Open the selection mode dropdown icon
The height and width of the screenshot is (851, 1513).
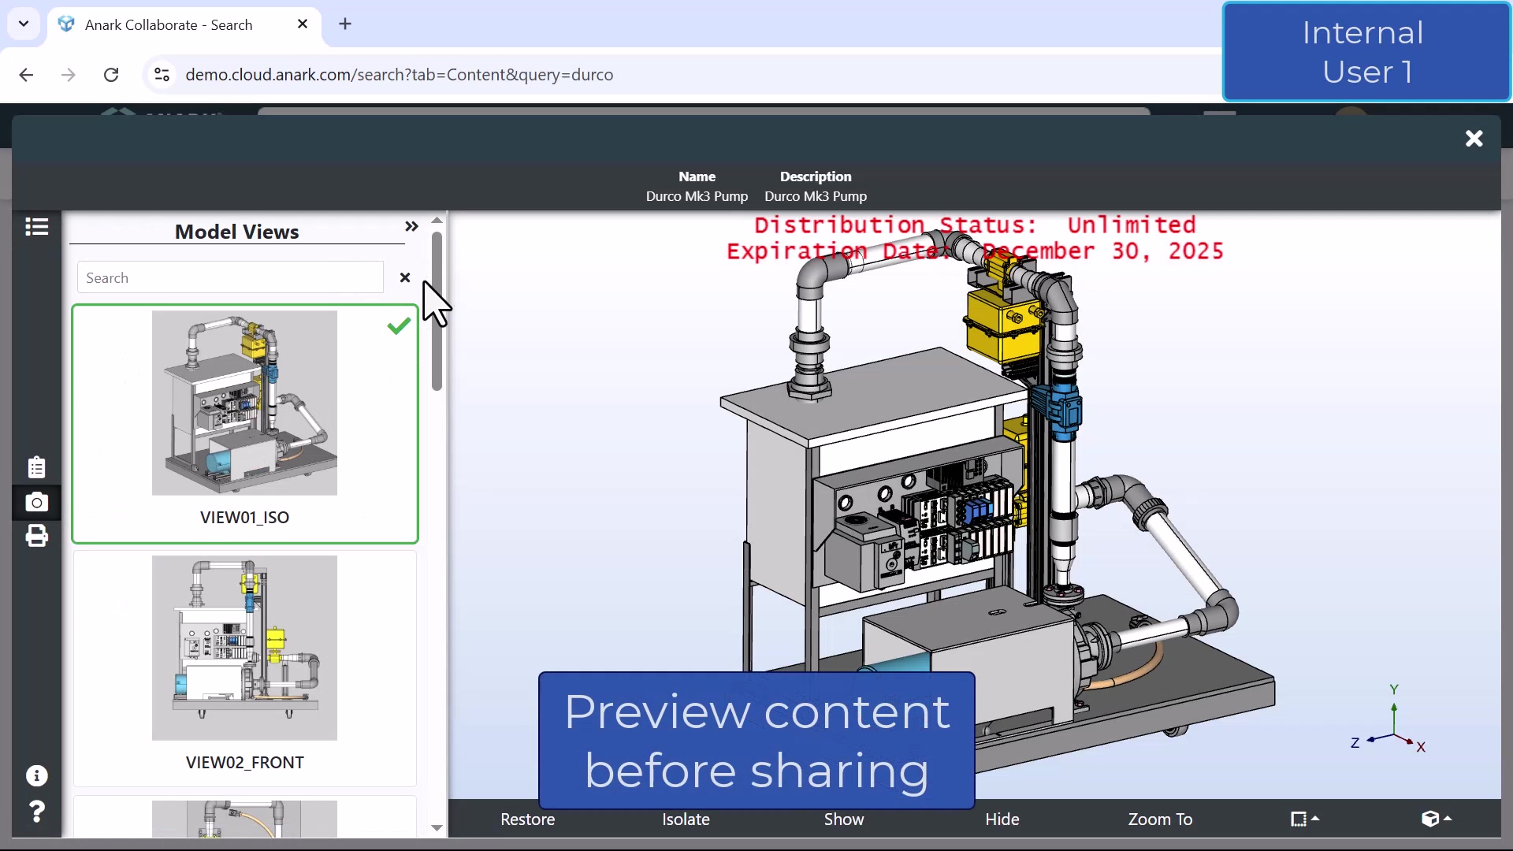[1305, 819]
